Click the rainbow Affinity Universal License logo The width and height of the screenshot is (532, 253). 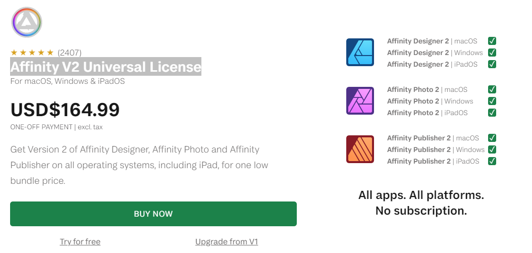27,22
